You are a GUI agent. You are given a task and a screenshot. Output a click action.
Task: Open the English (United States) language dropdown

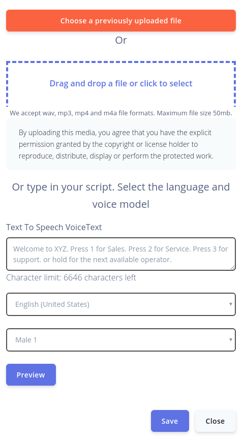(121, 304)
